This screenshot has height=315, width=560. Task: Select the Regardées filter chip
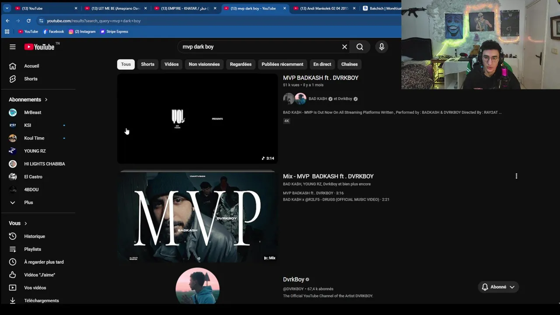coord(241,64)
